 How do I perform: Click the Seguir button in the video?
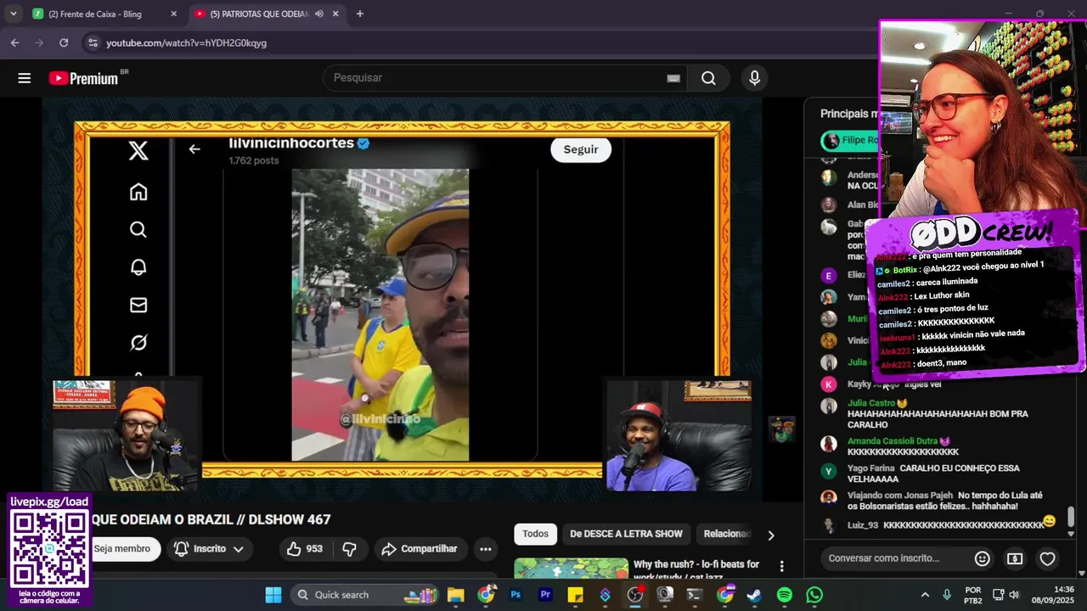(581, 149)
